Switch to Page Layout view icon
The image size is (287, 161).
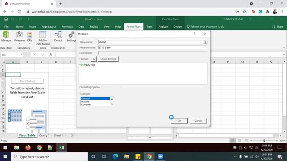239,140
